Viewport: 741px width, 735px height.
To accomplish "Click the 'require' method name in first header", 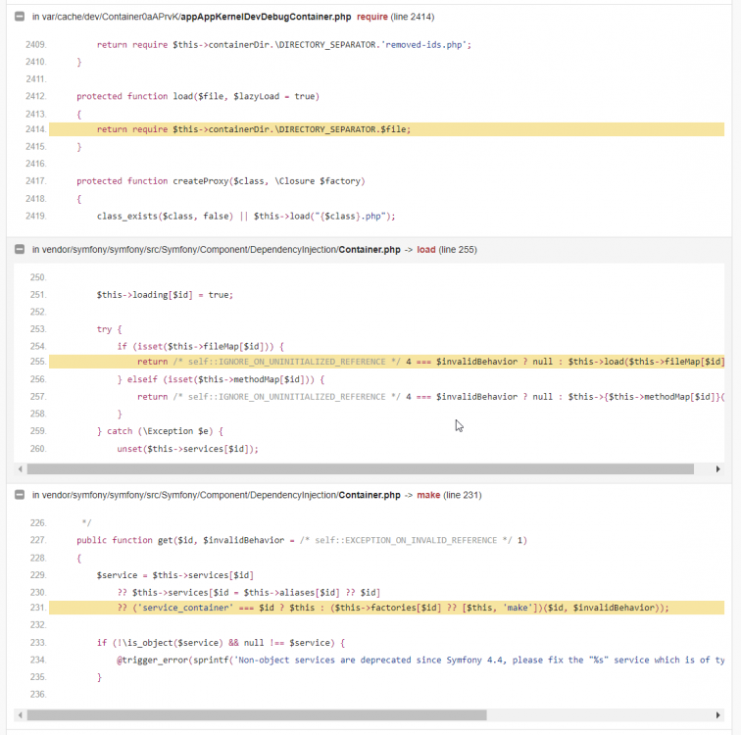I will (371, 17).
